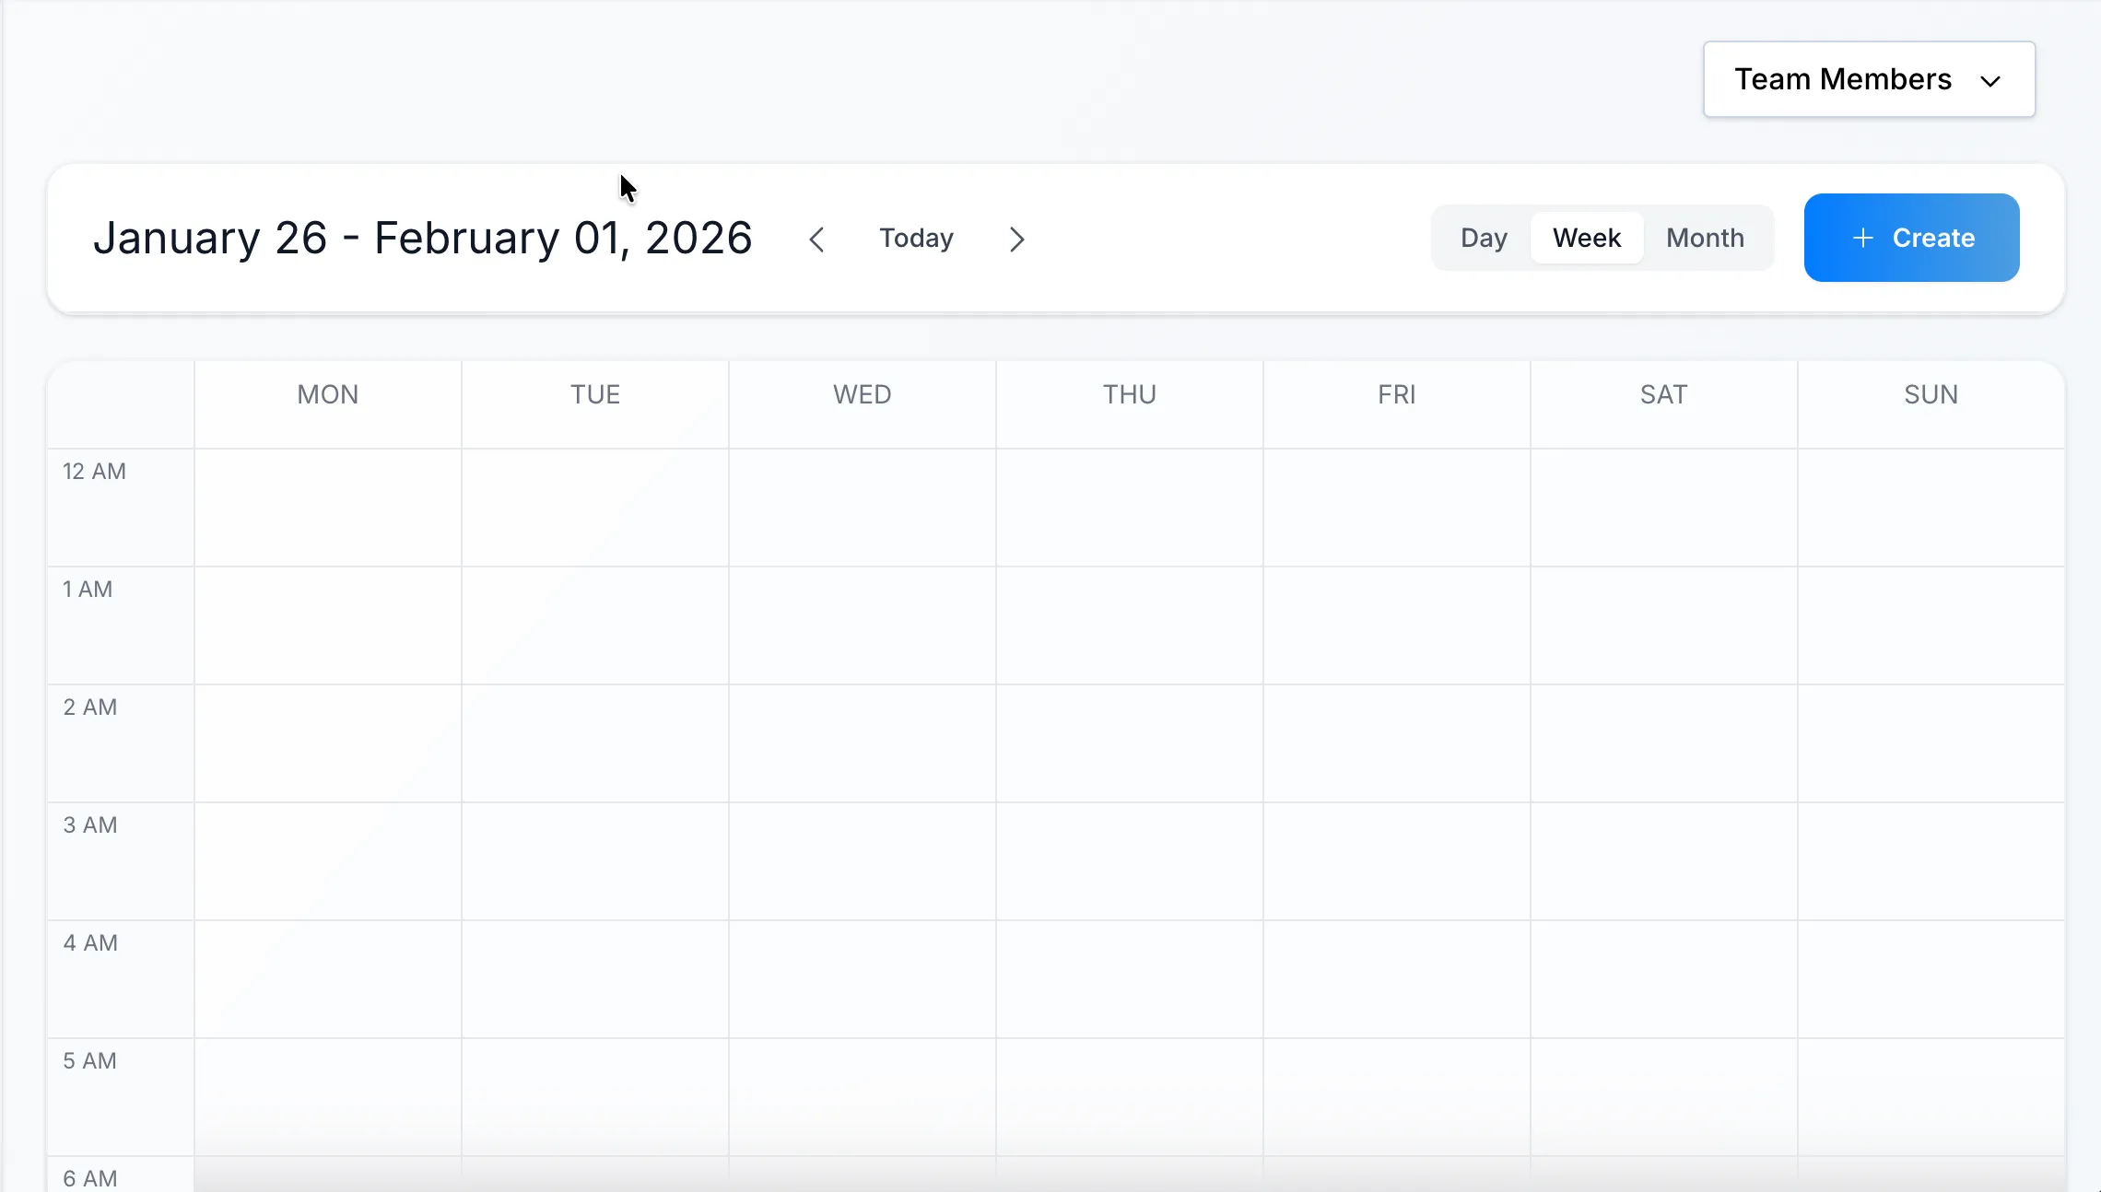Keep Week view active by clicking Week
Viewport: 2101px width, 1192px height.
[x=1586, y=238]
